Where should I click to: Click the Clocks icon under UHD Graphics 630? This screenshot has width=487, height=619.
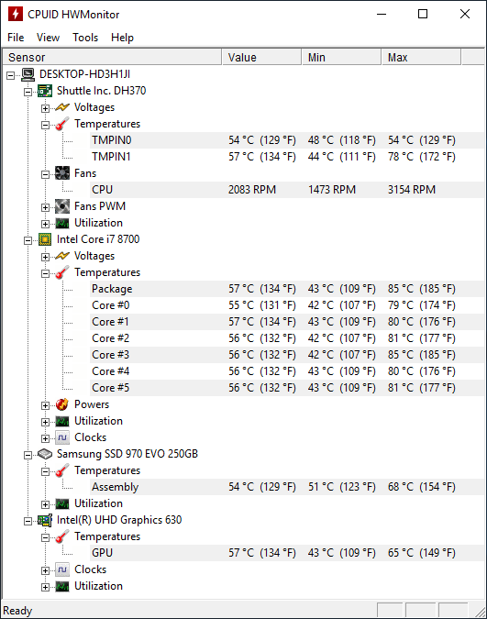pyautogui.click(x=62, y=569)
